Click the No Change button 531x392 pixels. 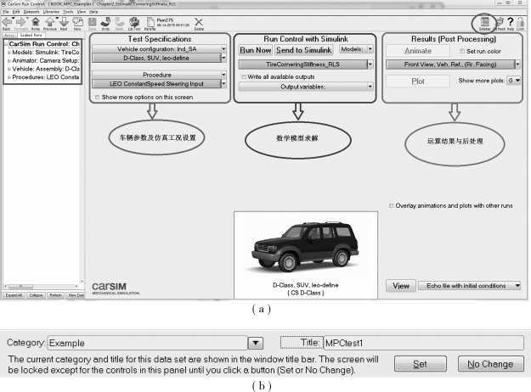point(491,364)
